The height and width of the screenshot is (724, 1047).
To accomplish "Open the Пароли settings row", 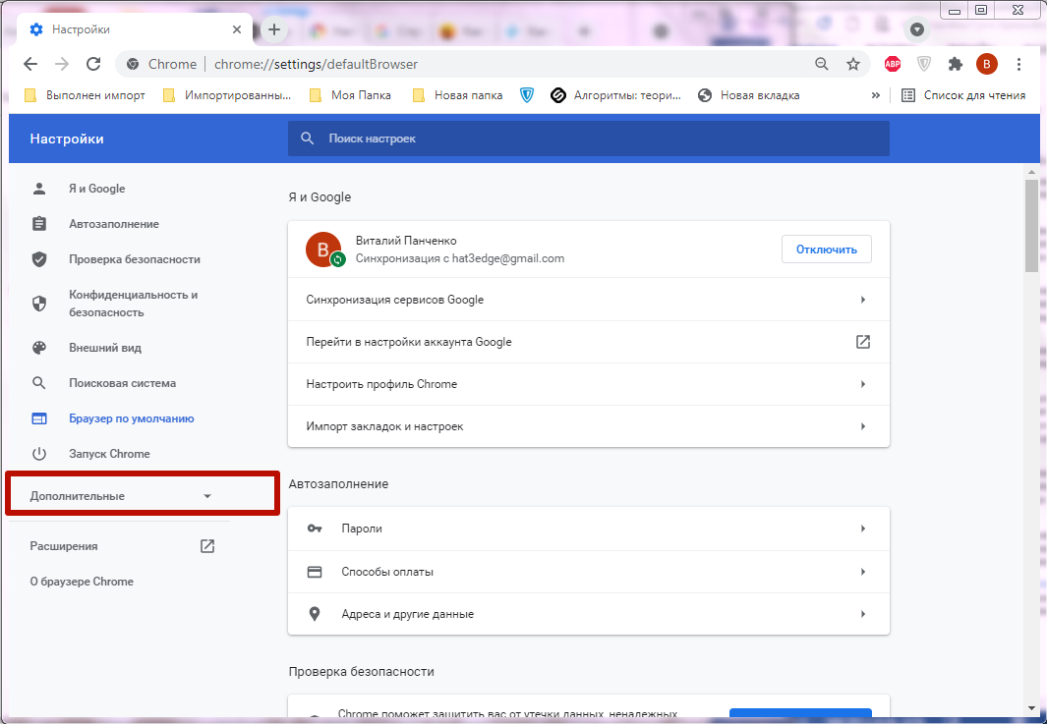I will click(588, 529).
